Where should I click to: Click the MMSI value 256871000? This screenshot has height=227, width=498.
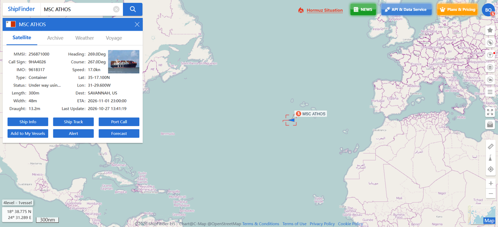(39, 54)
